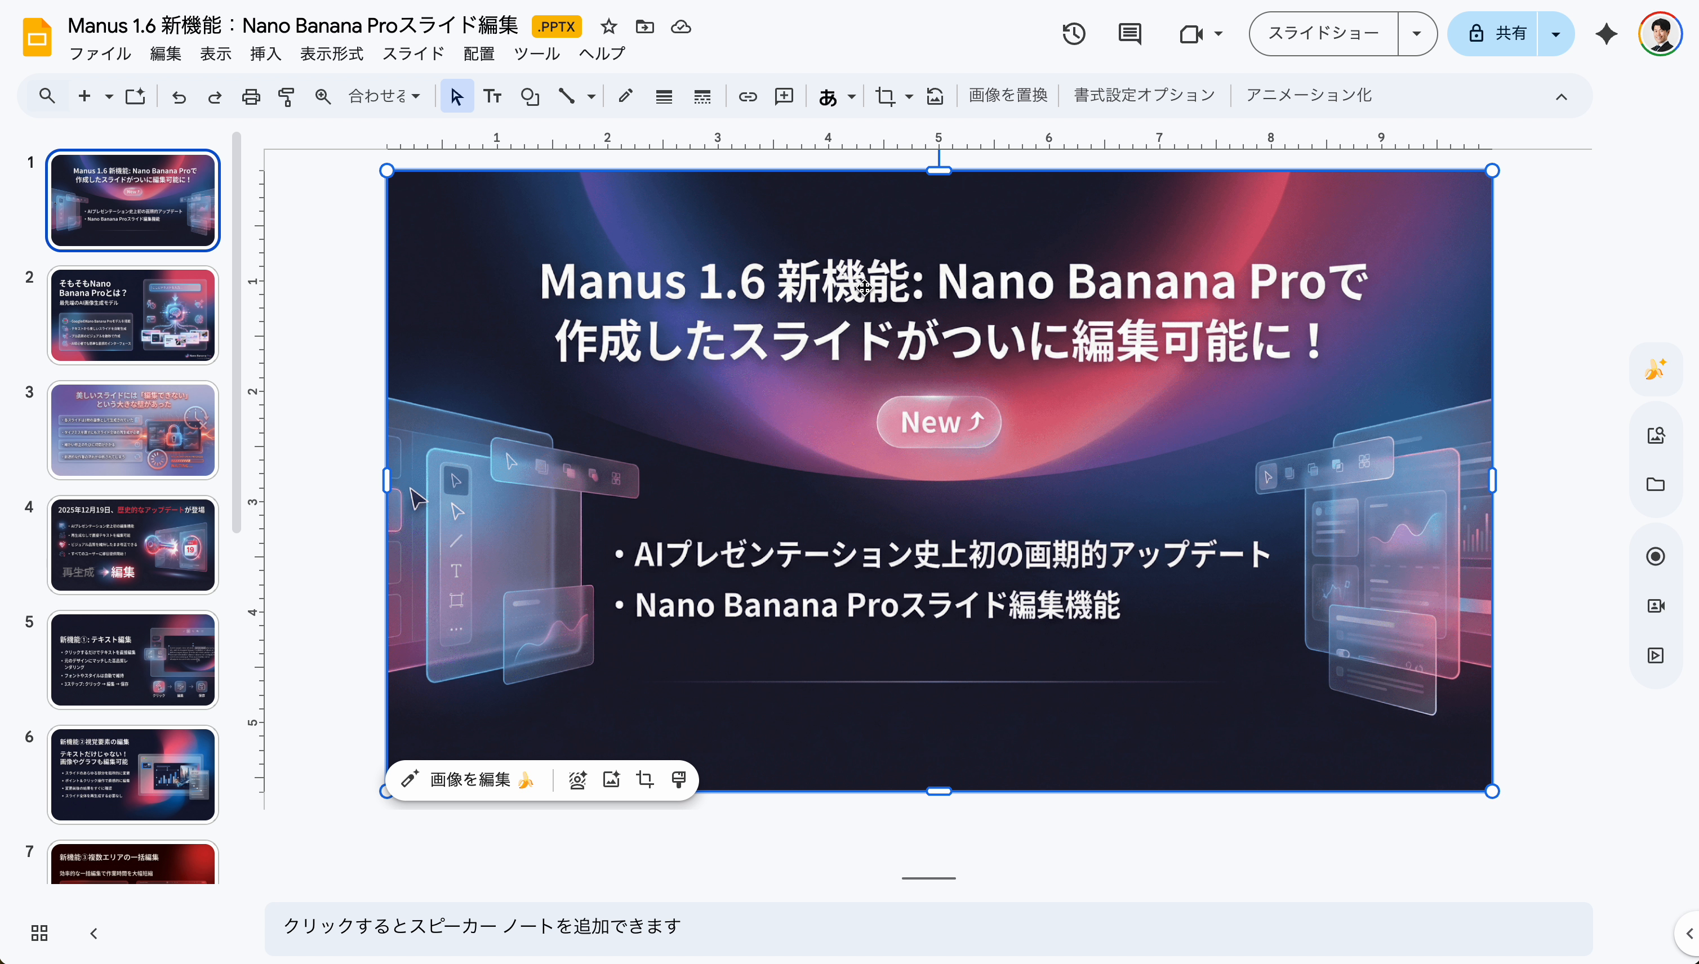
Task: Expand the new slide layout dropdown arrow
Action: coord(110,96)
